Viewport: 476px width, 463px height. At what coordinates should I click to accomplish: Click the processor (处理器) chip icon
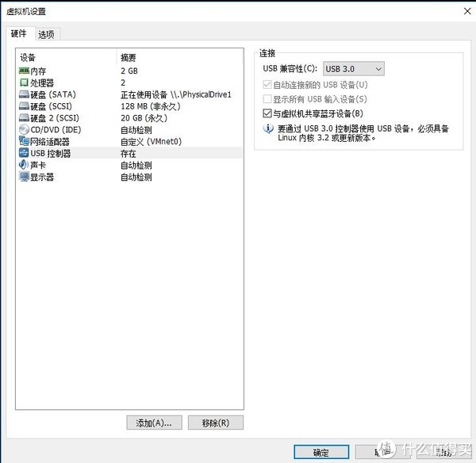24,82
